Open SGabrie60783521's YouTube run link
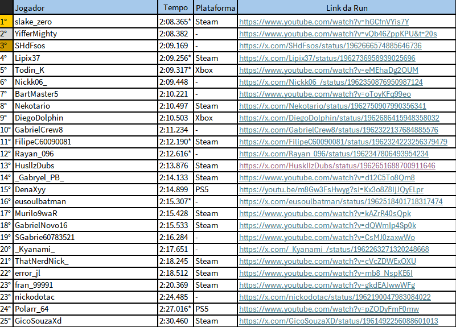This screenshot has width=456, height=327. (x=327, y=237)
